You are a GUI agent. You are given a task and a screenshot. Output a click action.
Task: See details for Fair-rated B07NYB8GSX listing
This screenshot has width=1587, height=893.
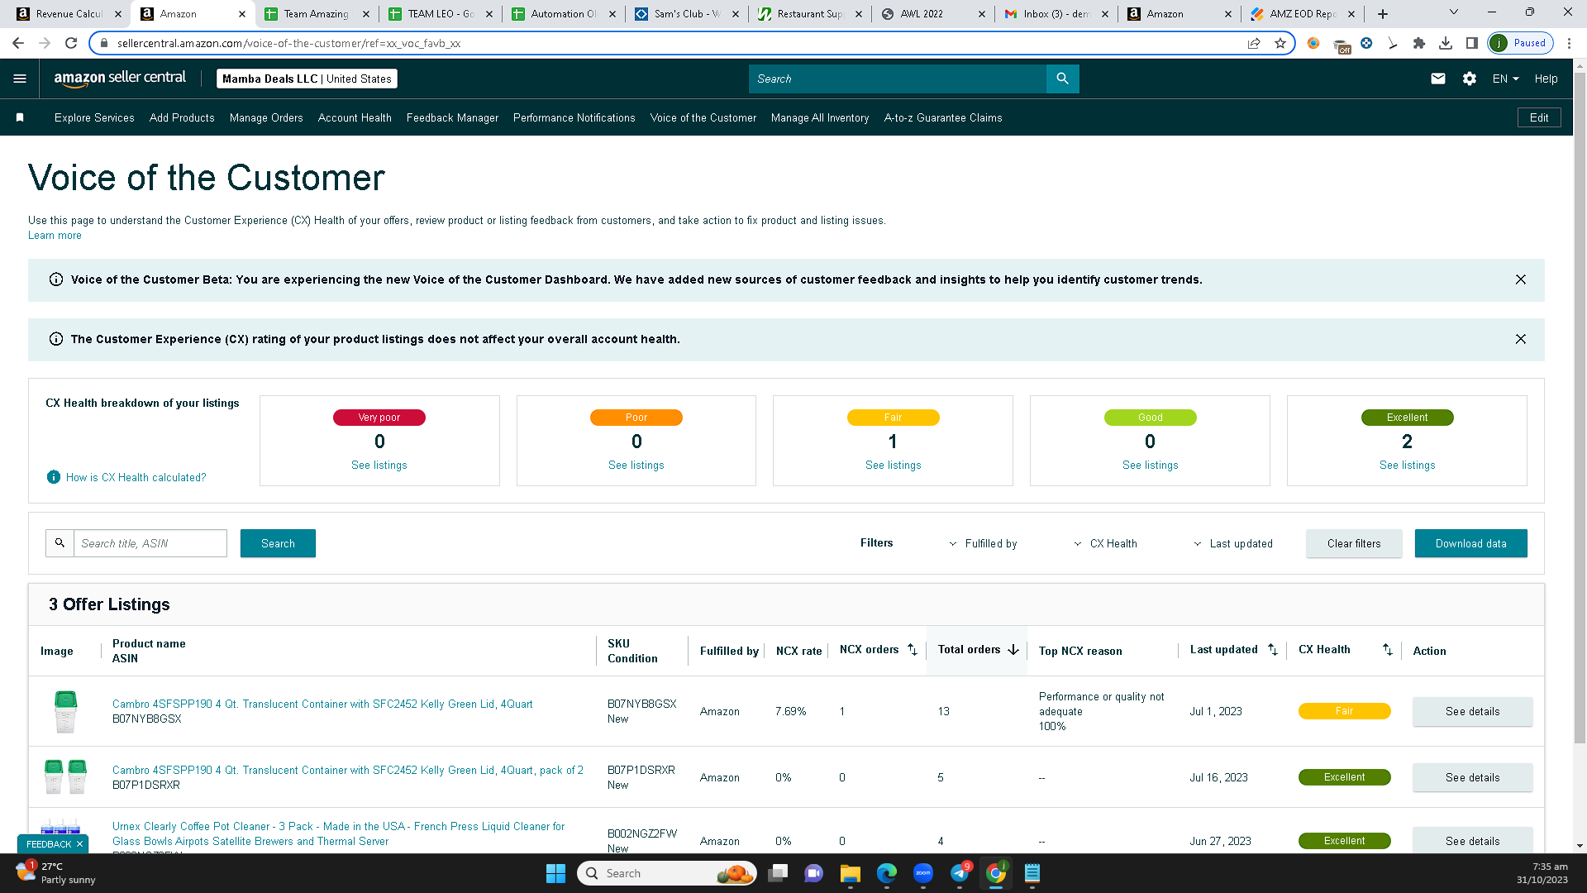point(1472,711)
